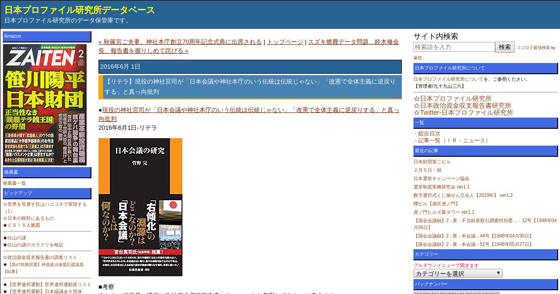560x294 pixels.
Task: Click the article title heading 【リテラ】現役の神社宮司
Action: pyautogui.click(x=250, y=87)
